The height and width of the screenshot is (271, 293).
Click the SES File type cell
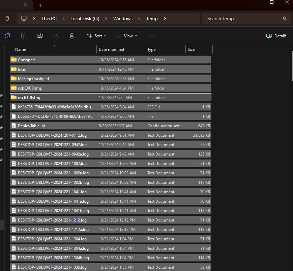pyautogui.click(x=154, y=107)
